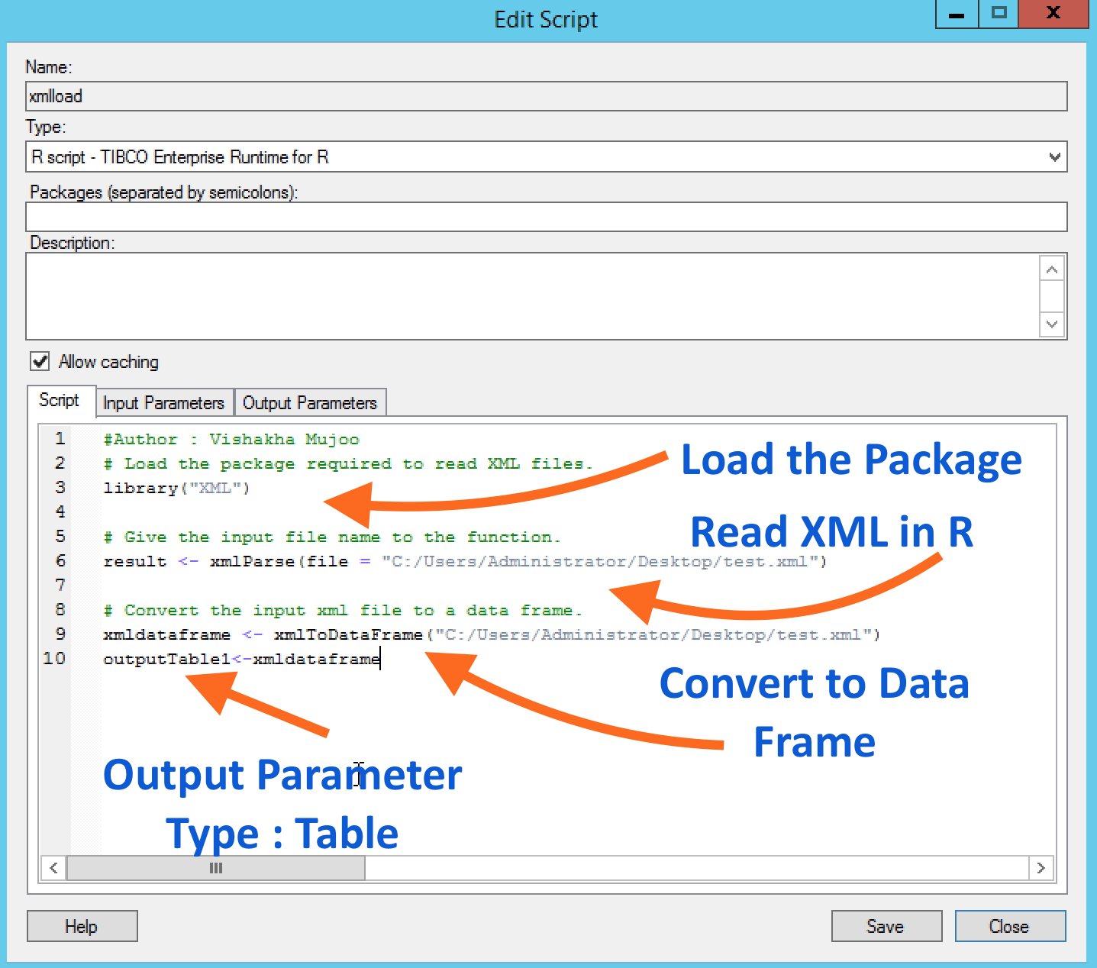Click the horizontal scrollbar left arrow
The height and width of the screenshot is (968, 1097).
[x=53, y=868]
